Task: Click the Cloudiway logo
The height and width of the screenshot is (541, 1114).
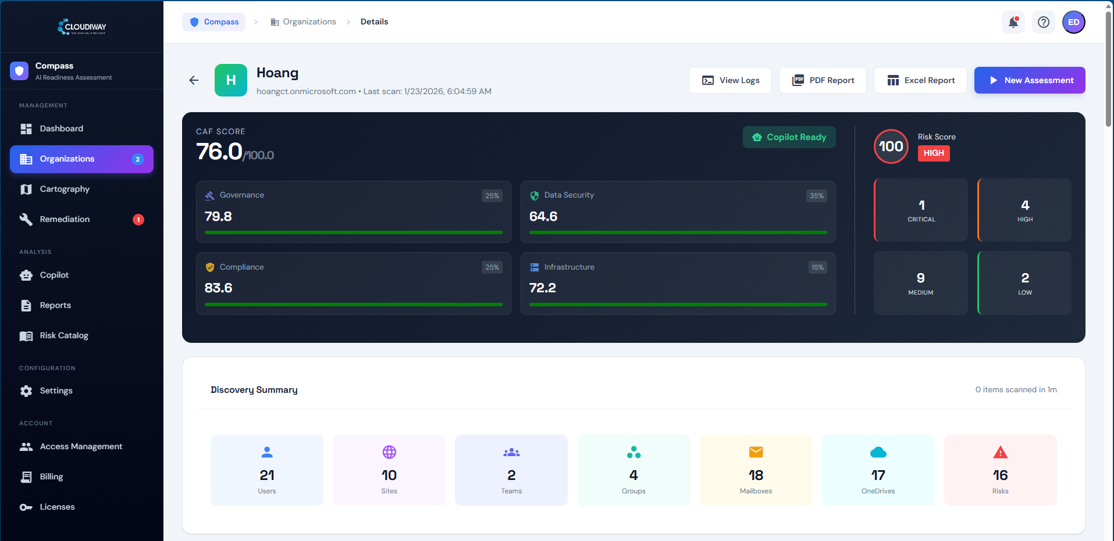Action: tap(82, 26)
